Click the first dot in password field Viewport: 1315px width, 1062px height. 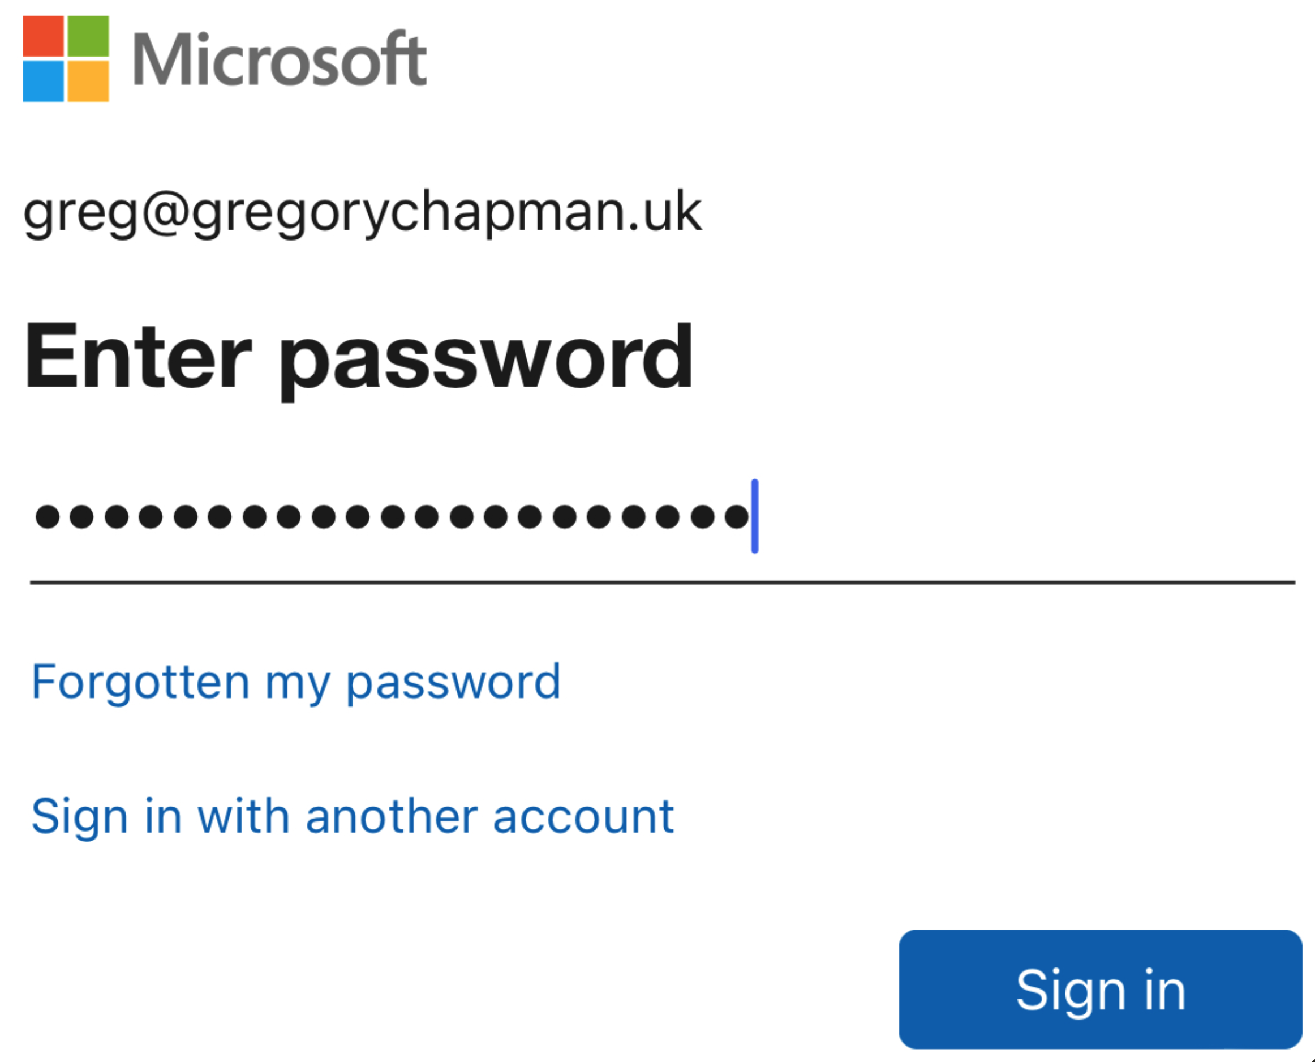[47, 517]
